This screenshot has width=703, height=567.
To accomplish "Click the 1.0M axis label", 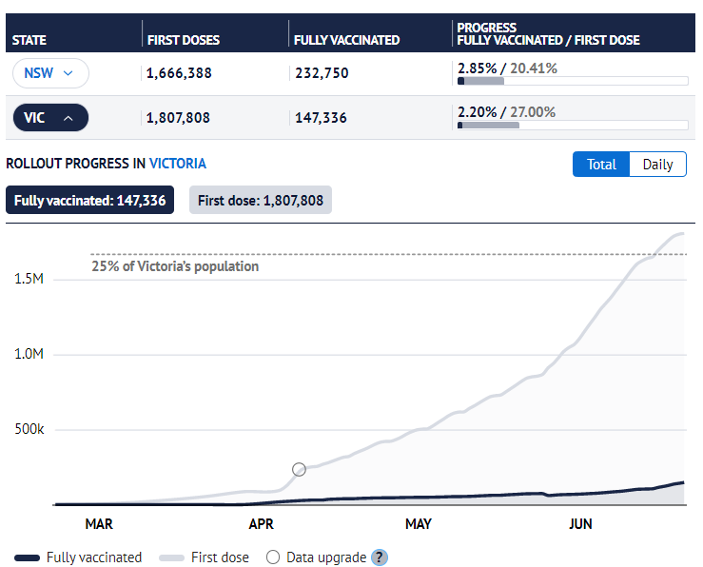I will 29,354.
